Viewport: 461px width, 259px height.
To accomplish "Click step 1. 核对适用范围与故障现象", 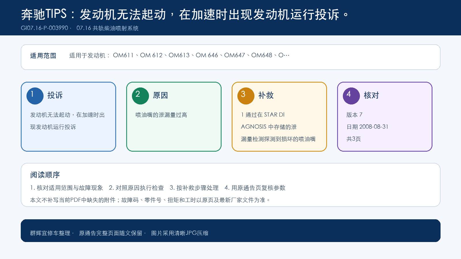I will (x=67, y=188).
